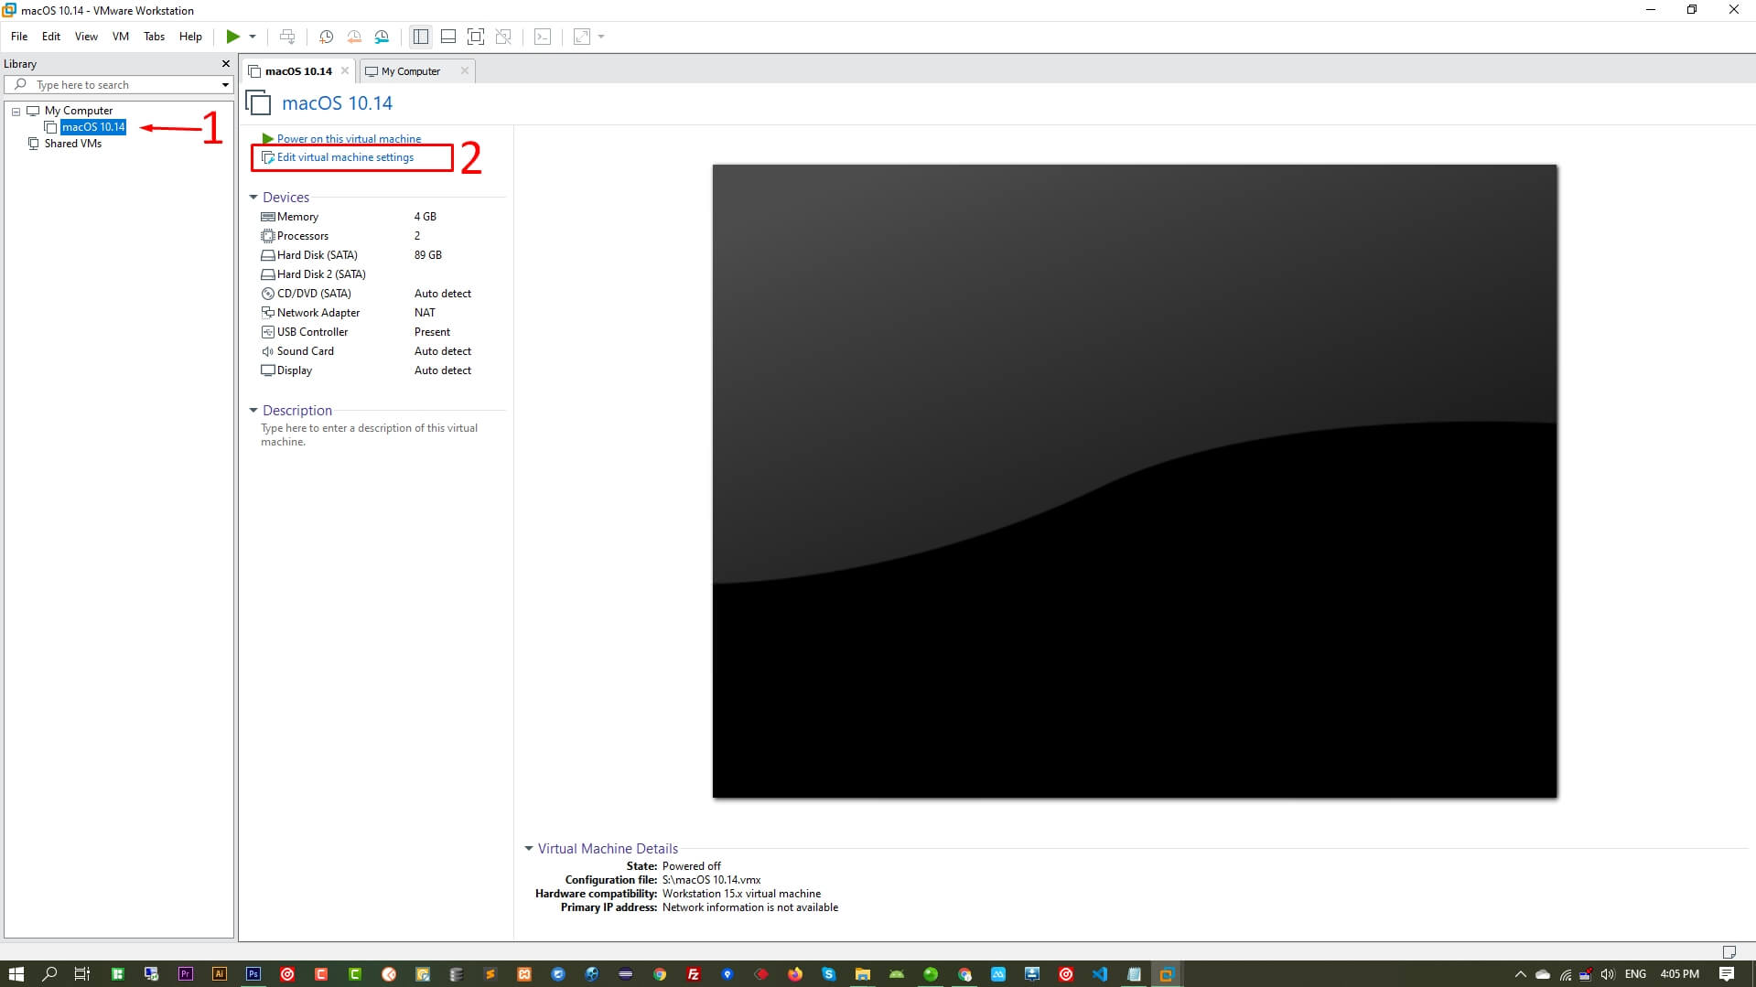Image resolution: width=1756 pixels, height=987 pixels.
Task: Click the volume icon in system tray
Action: (1608, 974)
